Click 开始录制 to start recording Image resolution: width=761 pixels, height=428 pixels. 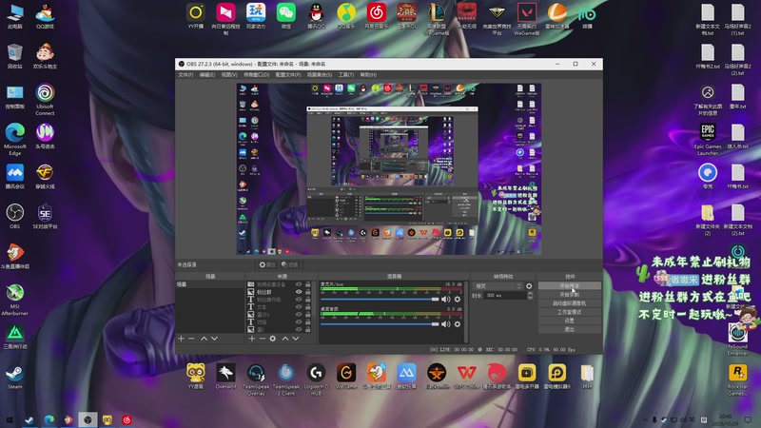569,295
